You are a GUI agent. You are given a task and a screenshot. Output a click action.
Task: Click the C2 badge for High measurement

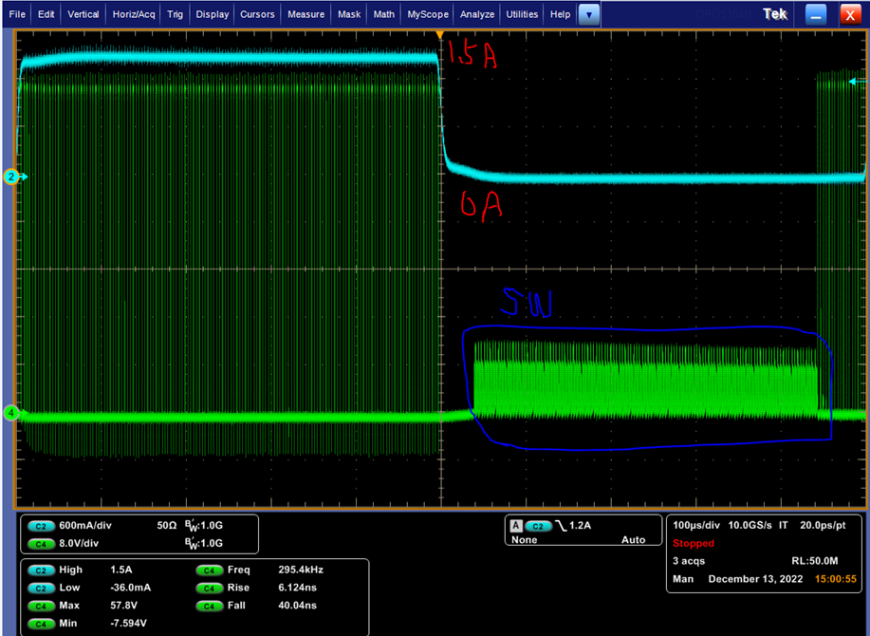[x=41, y=571]
